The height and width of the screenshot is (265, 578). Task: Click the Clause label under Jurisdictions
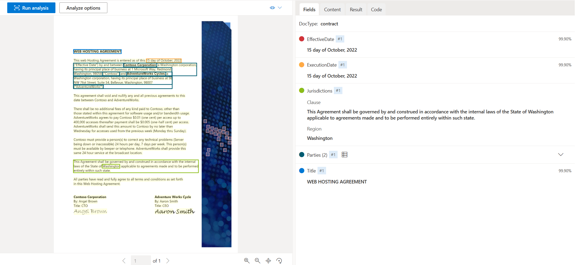pos(314,102)
